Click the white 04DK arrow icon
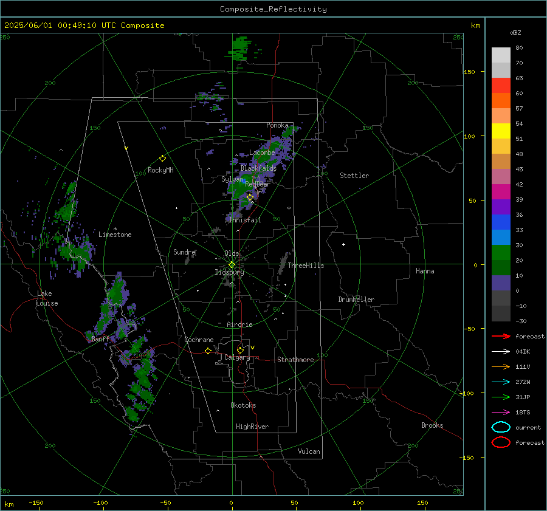547x511 pixels. (501, 351)
